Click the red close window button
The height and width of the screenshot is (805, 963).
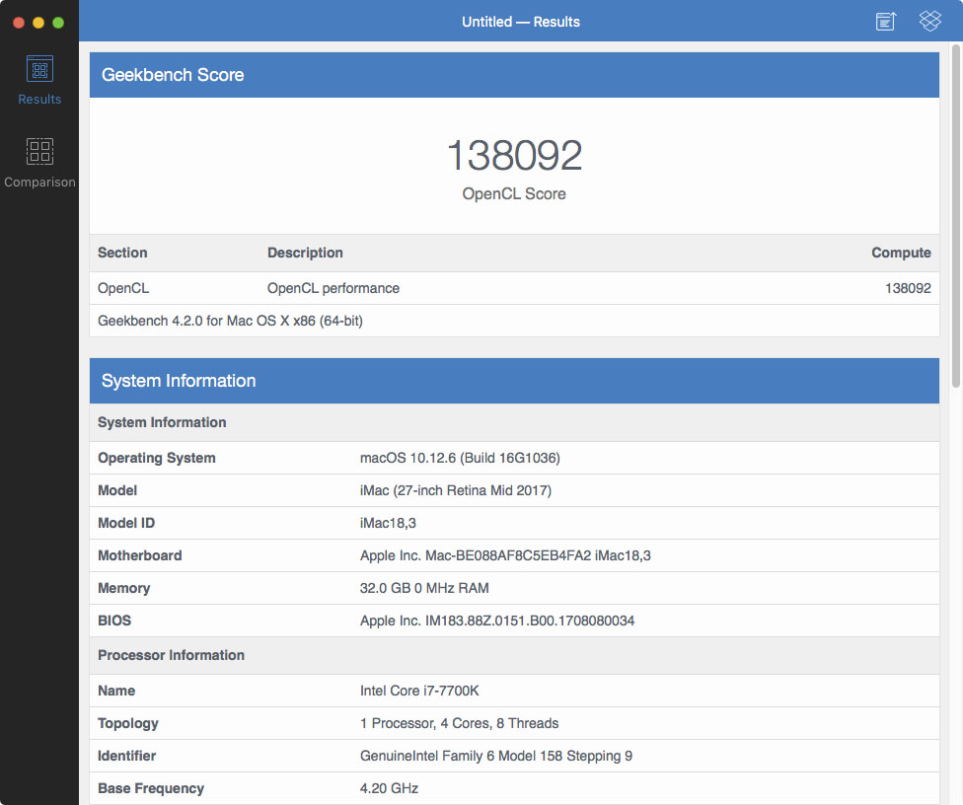tap(19, 23)
